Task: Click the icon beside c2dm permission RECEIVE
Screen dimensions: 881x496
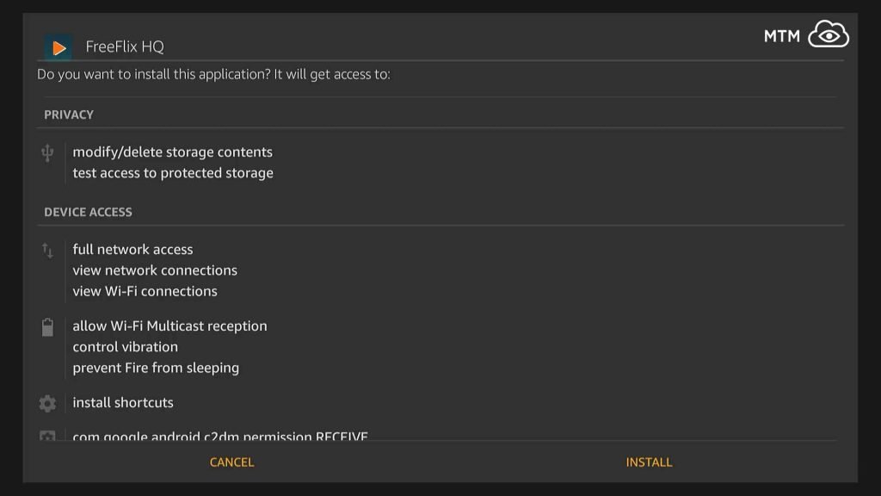Action: pyautogui.click(x=46, y=437)
